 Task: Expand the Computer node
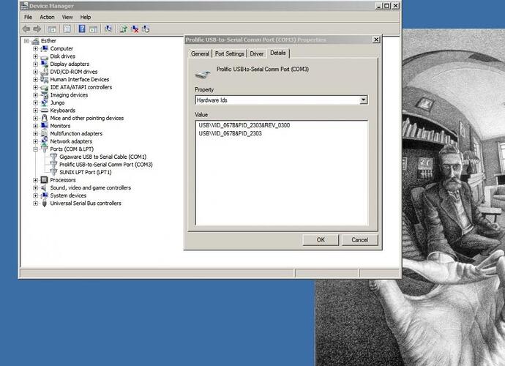point(35,48)
